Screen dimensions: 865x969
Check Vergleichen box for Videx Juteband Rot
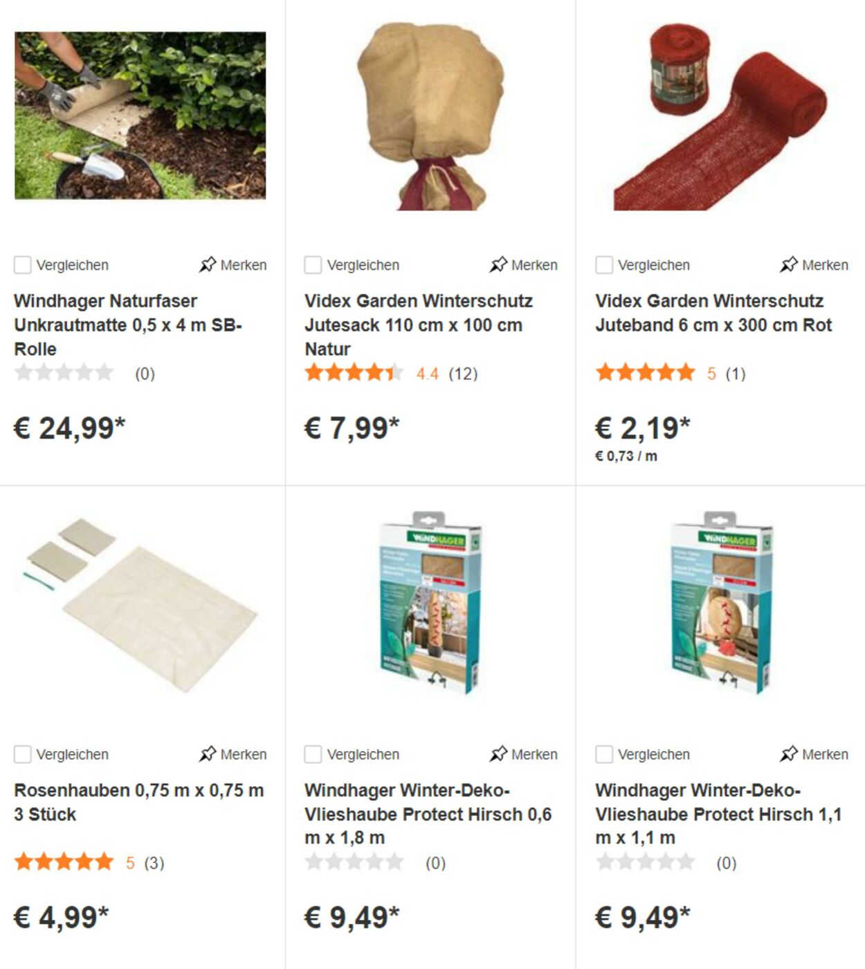604,265
